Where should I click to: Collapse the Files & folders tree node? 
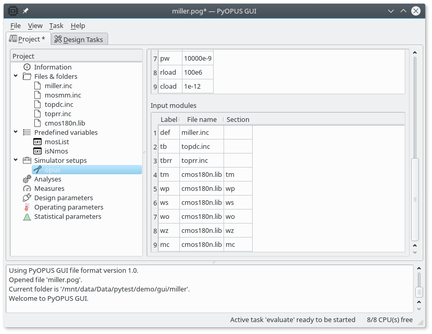16,76
